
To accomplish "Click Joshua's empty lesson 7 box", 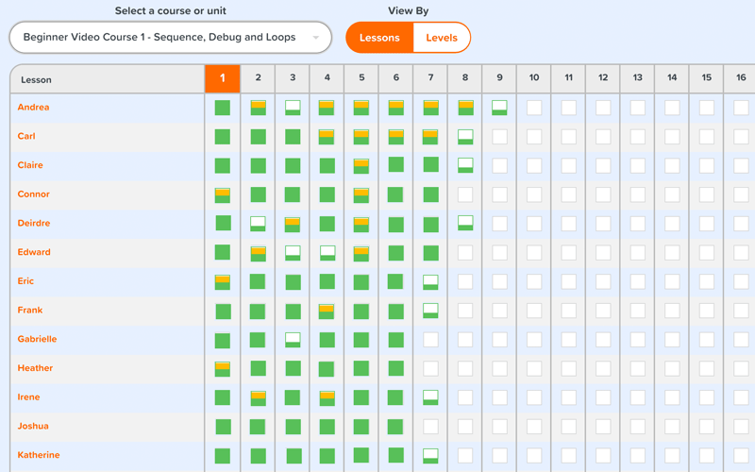I will click(430, 427).
